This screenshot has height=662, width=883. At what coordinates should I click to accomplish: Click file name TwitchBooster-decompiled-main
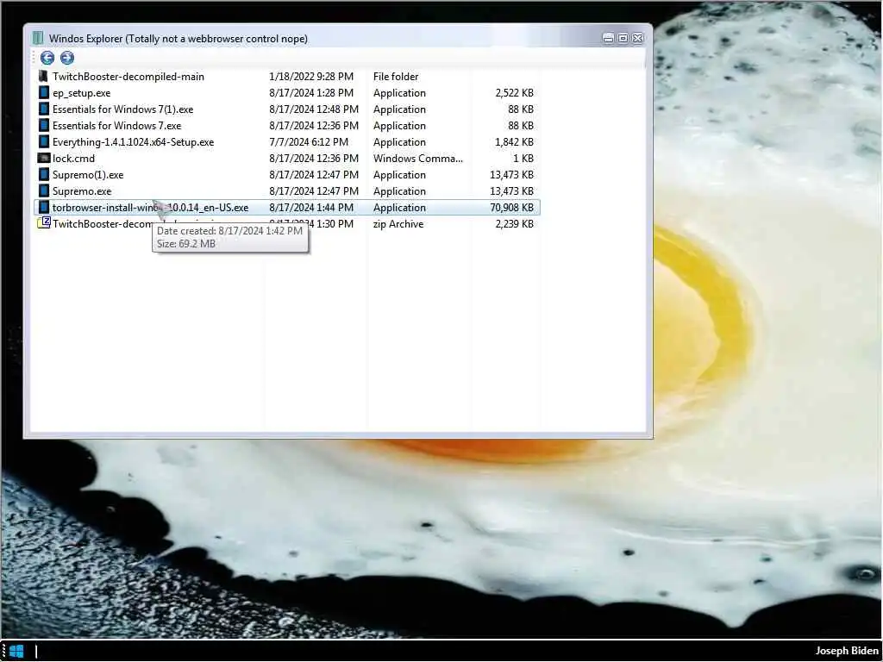pyautogui.click(x=128, y=77)
